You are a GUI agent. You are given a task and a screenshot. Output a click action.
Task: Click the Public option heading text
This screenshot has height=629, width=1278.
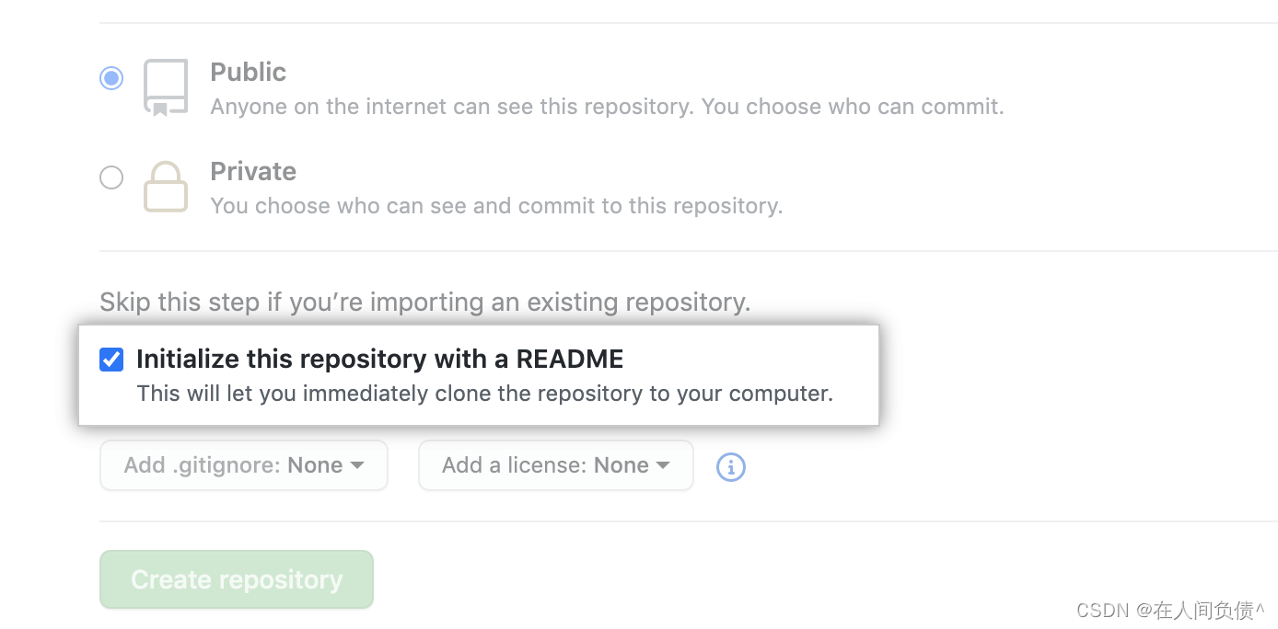tap(249, 72)
